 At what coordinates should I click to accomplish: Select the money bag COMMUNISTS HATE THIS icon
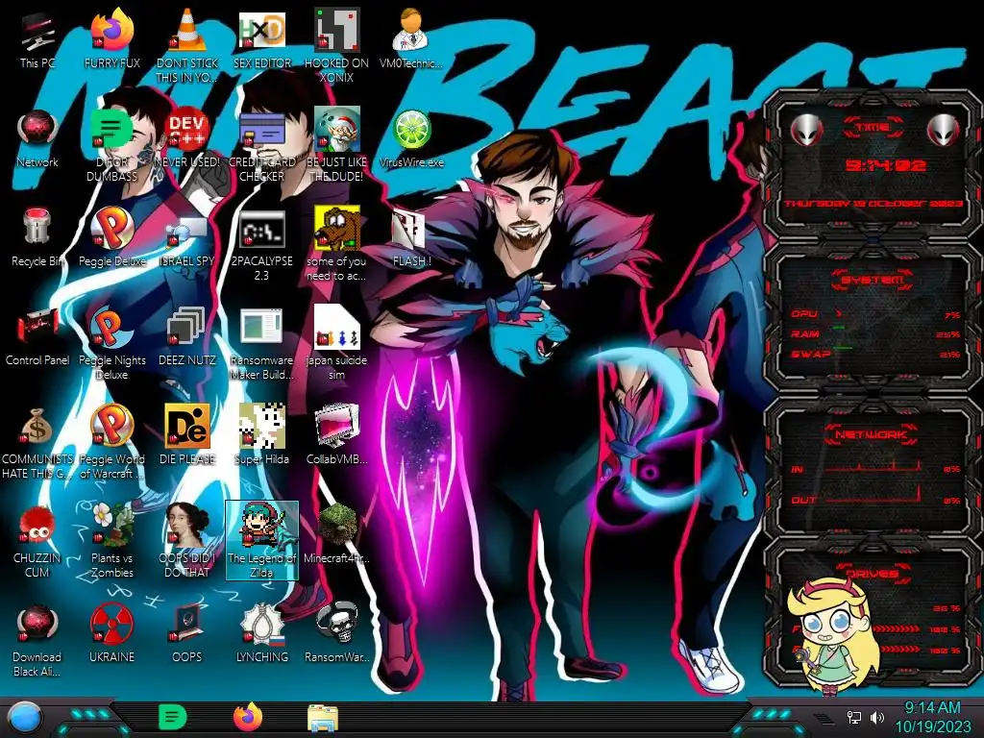coord(37,442)
